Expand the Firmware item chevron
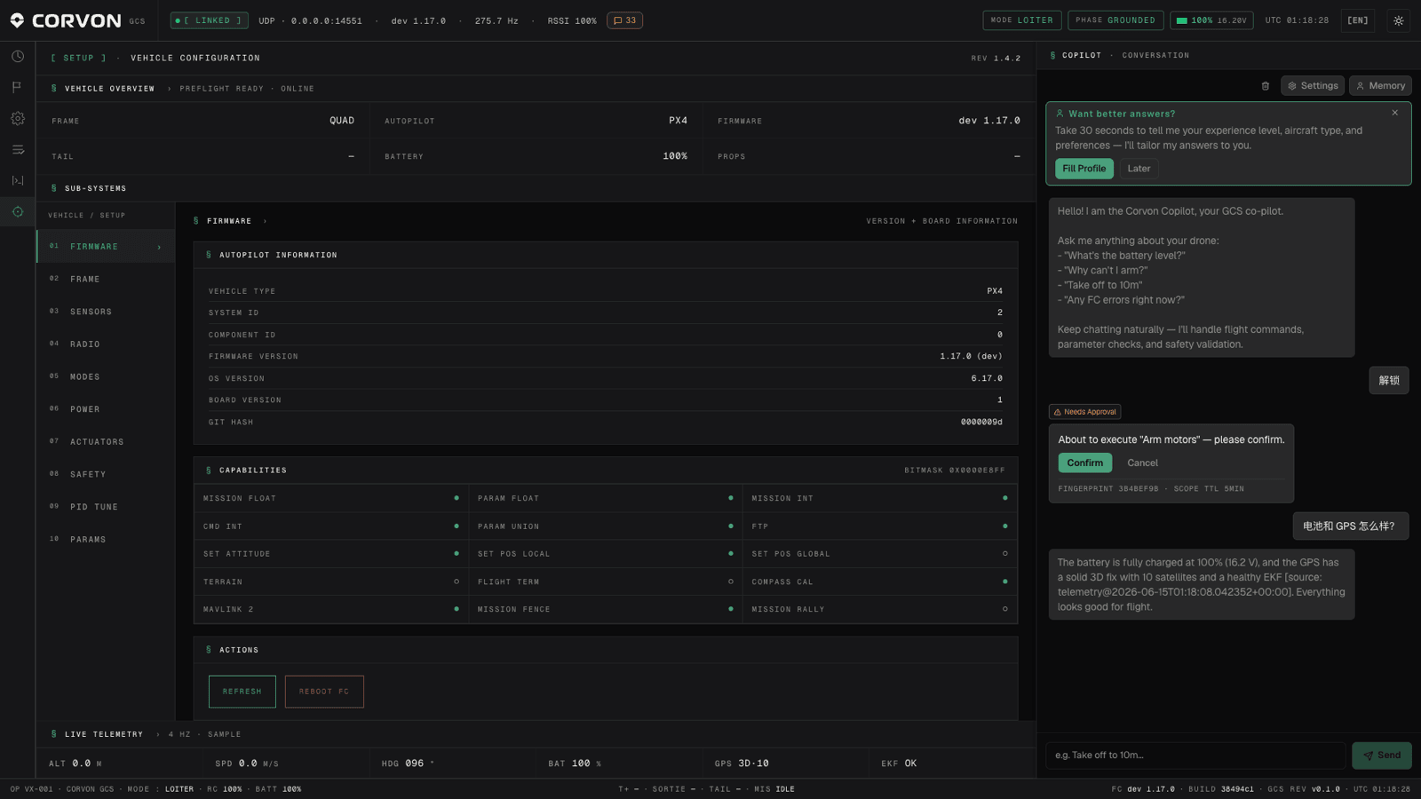Image resolution: width=1421 pixels, height=799 pixels. [x=159, y=247]
